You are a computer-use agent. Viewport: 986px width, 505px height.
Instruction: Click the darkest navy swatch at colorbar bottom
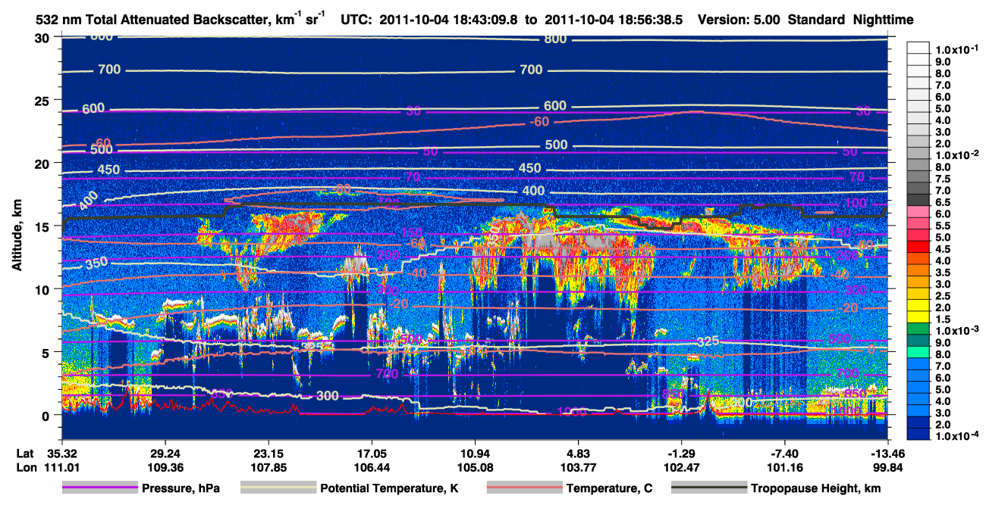point(918,435)
